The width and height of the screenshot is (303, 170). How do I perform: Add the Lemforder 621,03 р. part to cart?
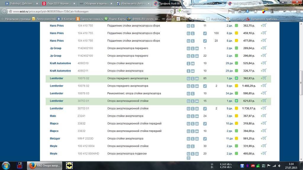(x=264, y=101)
